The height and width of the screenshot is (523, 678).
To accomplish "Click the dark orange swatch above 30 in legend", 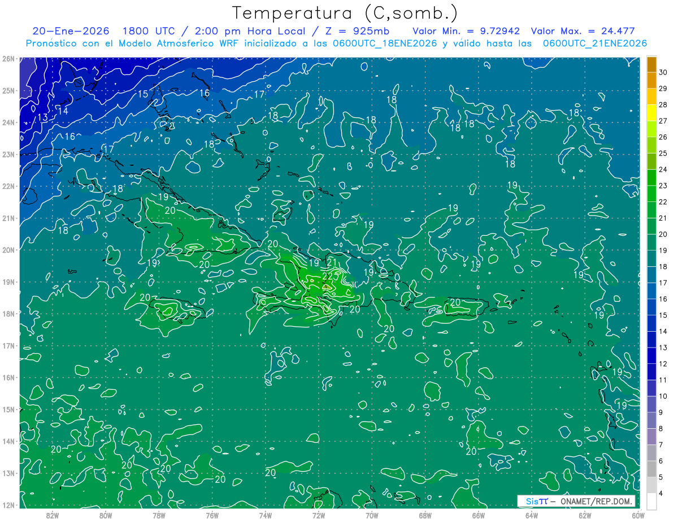I will [651, 64].
